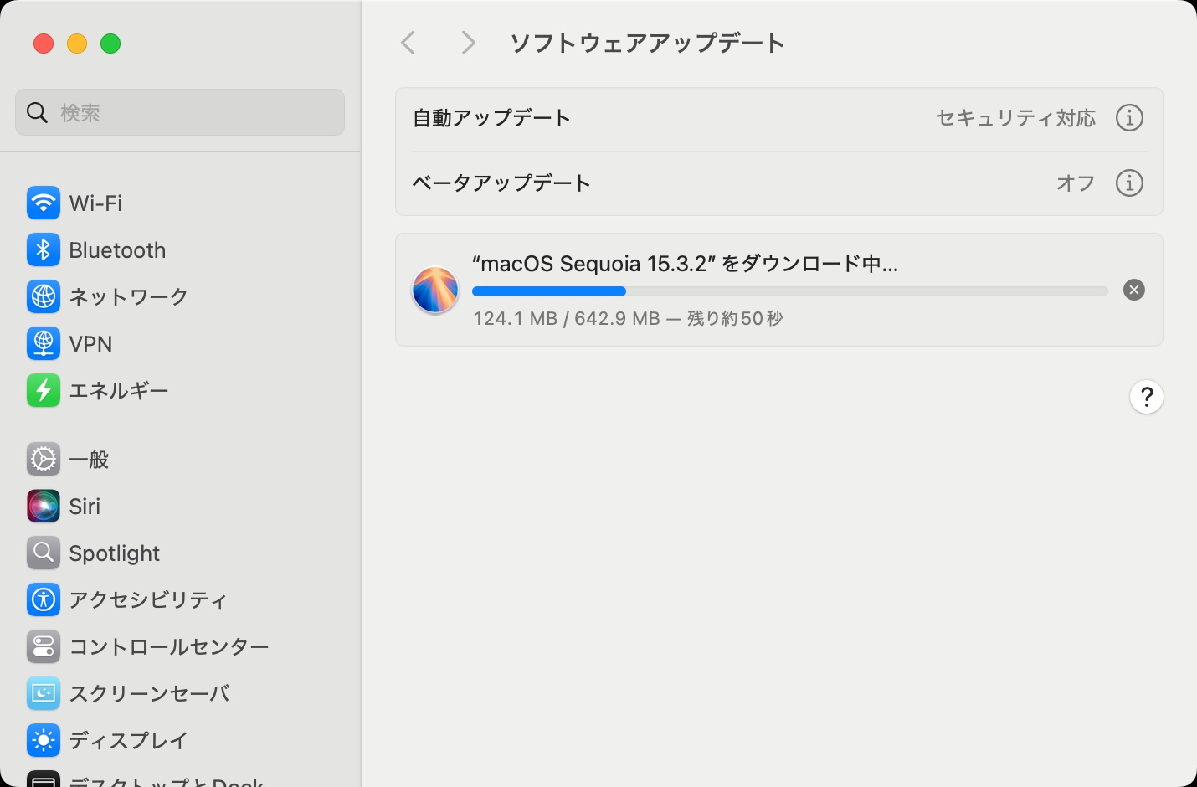Viewport: 1197px width, 787px height.
Task: Minimize the window with the yellow button
Action: [77, 44]
